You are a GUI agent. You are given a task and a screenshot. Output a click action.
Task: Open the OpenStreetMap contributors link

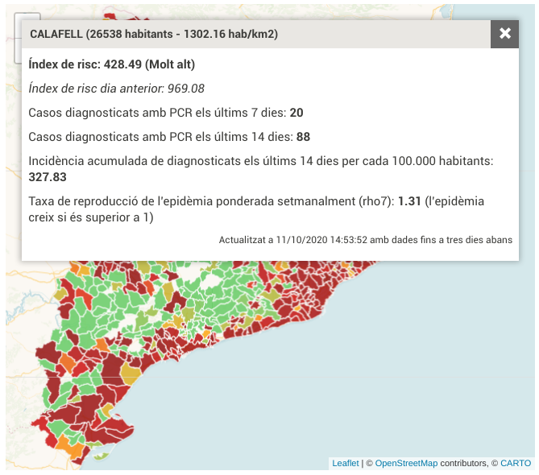click(x=406, y=464)
